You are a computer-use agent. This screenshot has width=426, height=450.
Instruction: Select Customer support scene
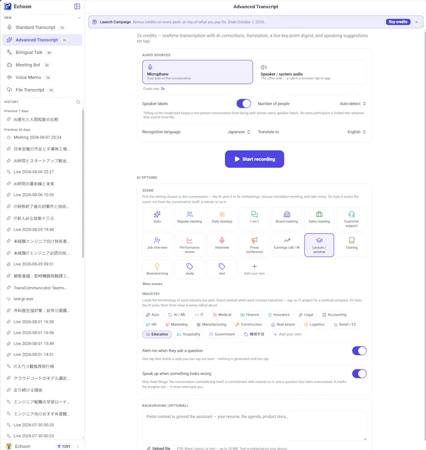click(351, 219)
